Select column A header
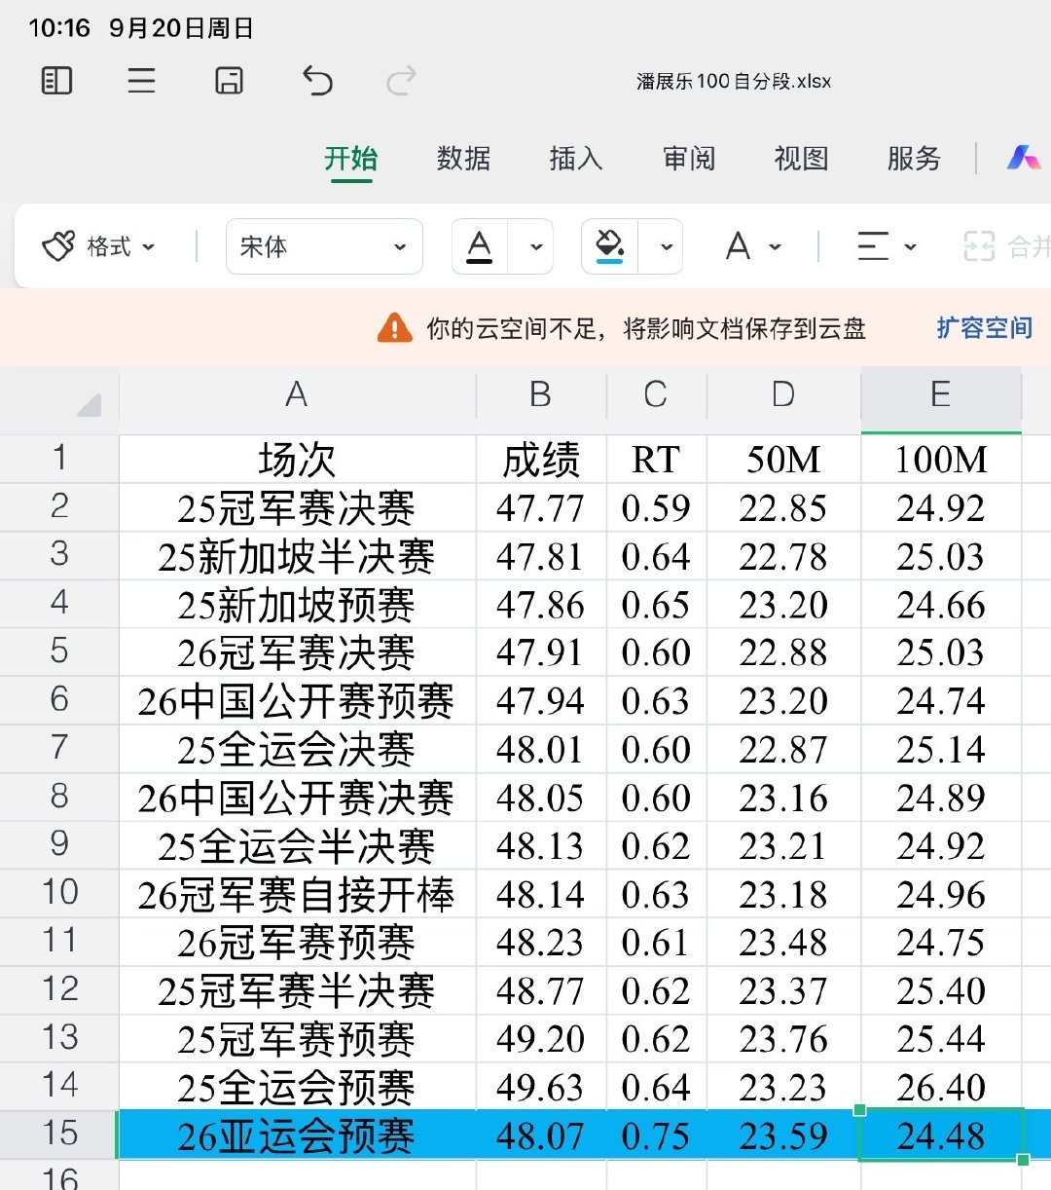This screenshot has height=1190, width=1051. [297, 394]
